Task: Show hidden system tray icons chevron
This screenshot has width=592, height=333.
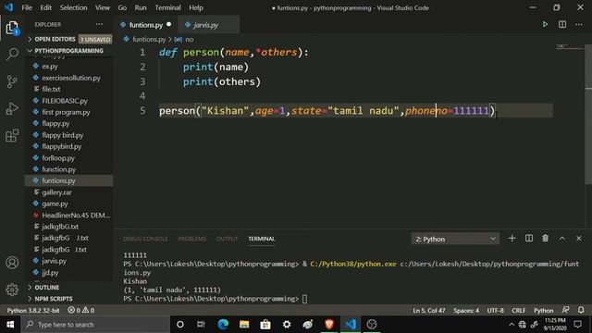Action: [x=512, y=325]
